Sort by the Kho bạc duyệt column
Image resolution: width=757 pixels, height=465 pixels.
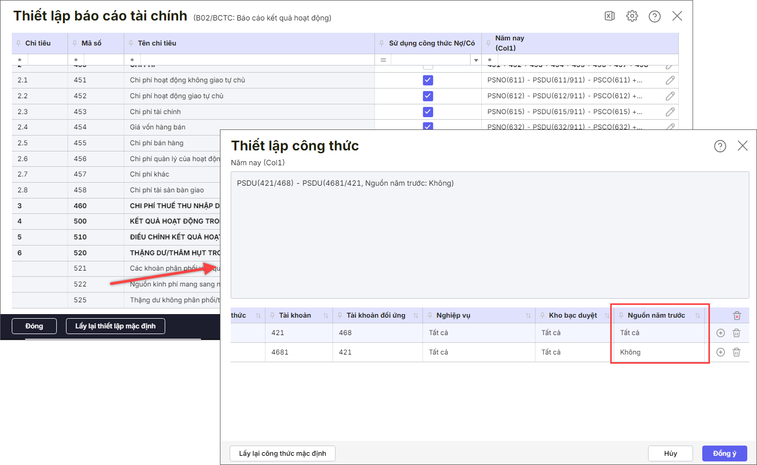[607, 316]
